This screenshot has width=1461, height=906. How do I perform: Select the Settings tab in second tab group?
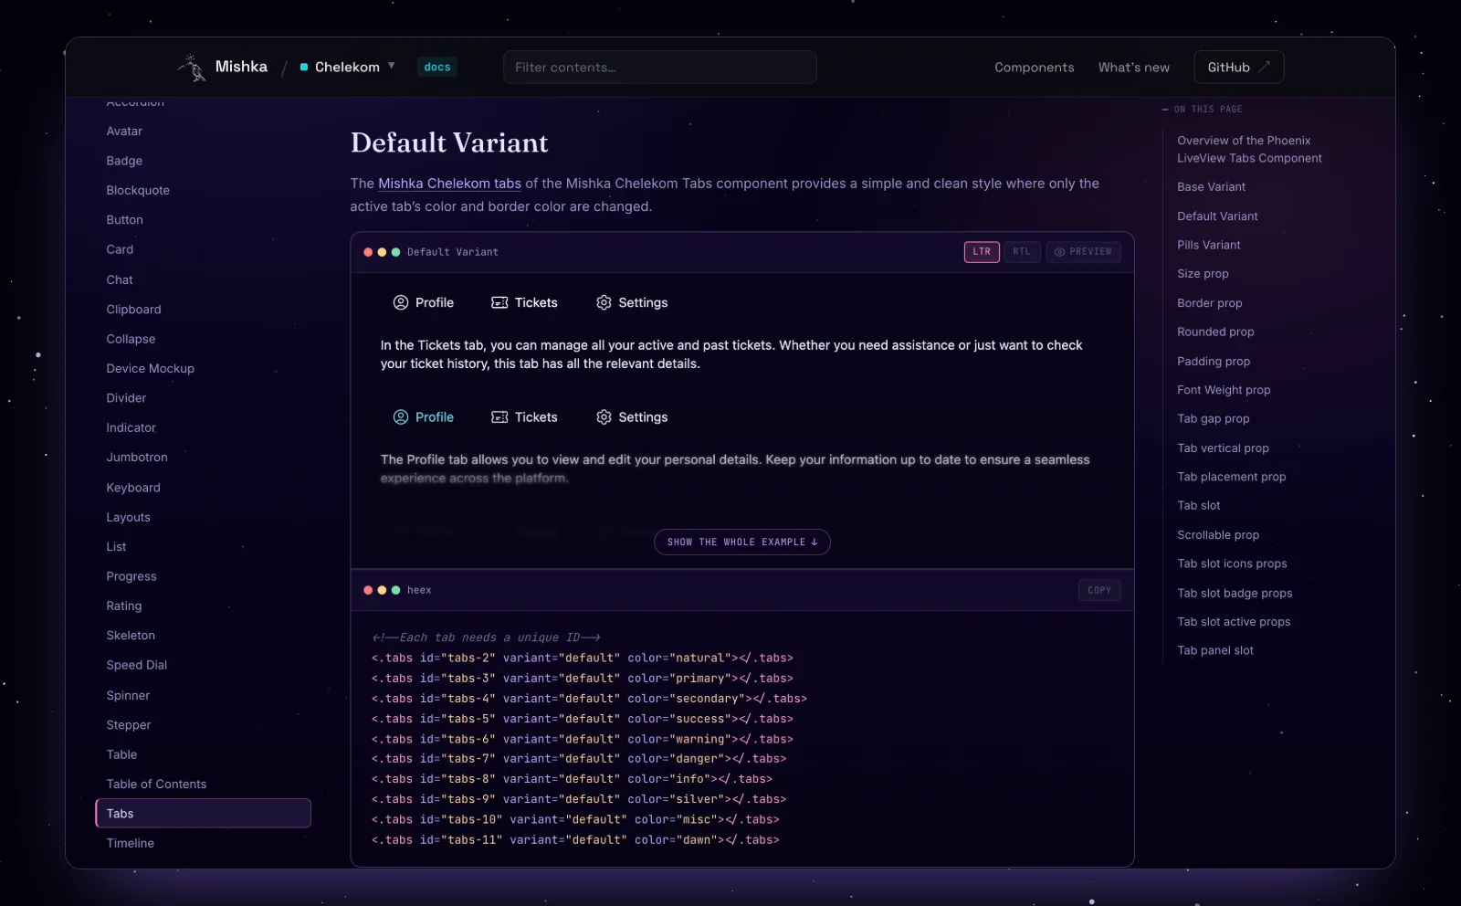click(x=632, y=417)
